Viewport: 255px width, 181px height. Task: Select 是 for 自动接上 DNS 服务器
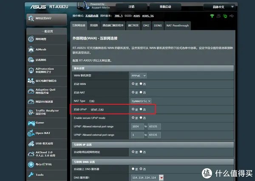[133, 169]
